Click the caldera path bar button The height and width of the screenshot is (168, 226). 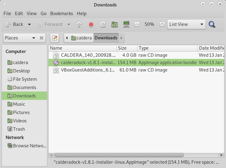(82, 38)
